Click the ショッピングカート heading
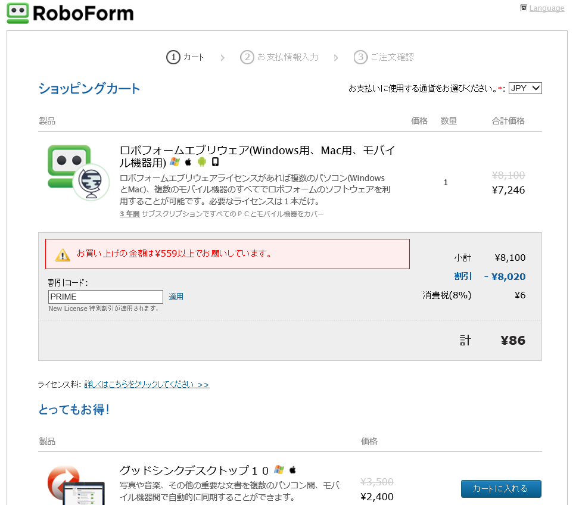The height and width of the screenshot is (505, 579). [89, 89]
